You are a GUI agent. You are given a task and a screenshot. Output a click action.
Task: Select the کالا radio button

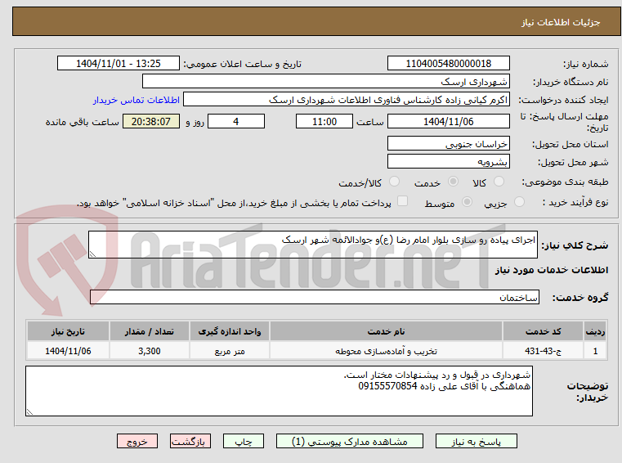499,182
